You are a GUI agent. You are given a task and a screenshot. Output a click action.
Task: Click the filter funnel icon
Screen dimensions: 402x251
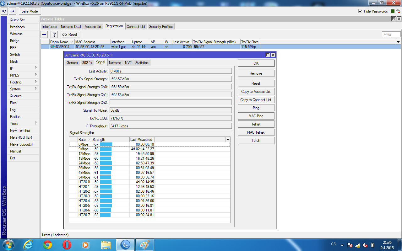coord(54,35)
